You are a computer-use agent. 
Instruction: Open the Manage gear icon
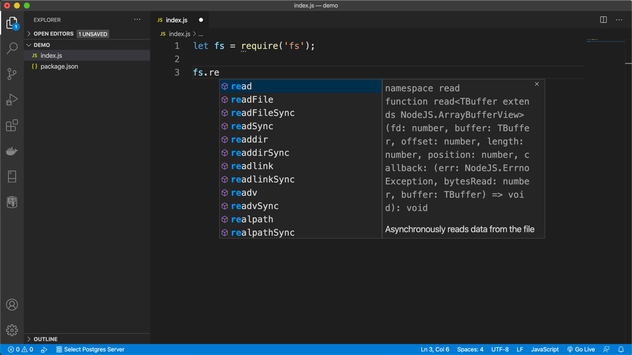pyautogui.click(x=12, y=330)
